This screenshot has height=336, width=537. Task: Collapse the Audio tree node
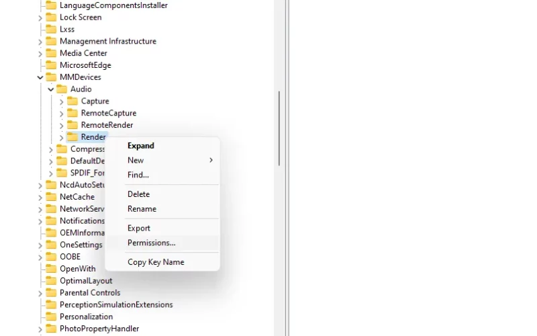pos(51,89)
